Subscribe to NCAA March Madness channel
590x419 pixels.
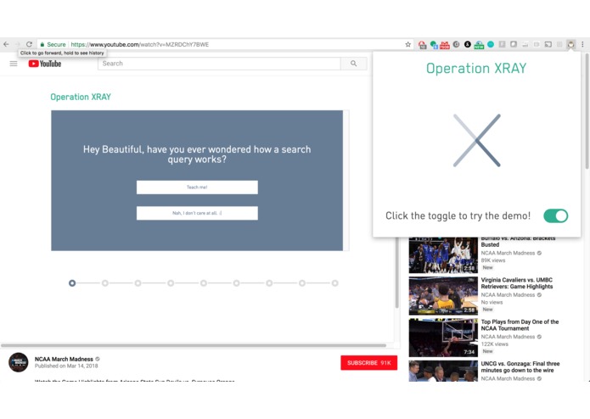[x=368, y=363]
